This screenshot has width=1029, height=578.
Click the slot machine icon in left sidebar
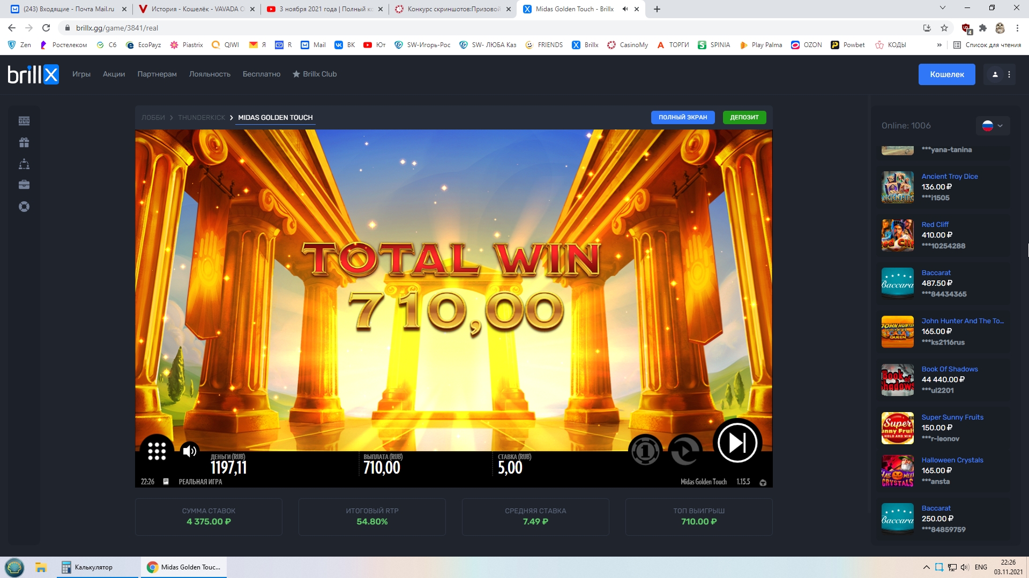(24, 121)
